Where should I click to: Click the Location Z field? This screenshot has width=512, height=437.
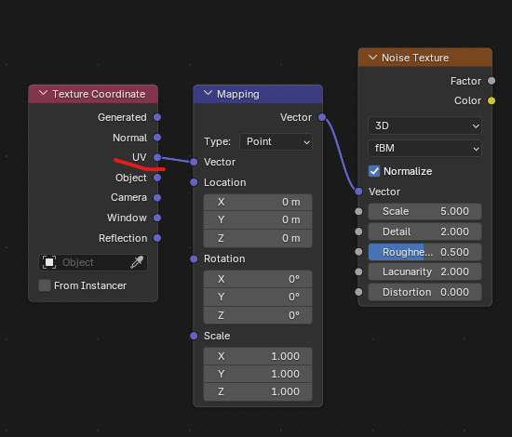tap(258, 238)
